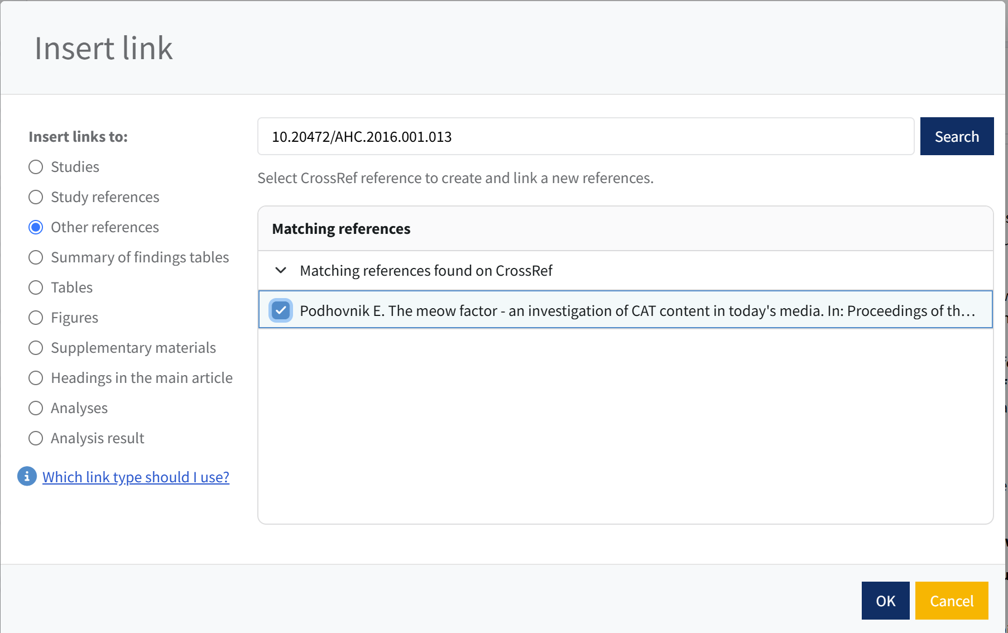Viewport: 1008px width, 633px height.
Task: Select the Podhovnik reference row text
Action: coord(636,310)
